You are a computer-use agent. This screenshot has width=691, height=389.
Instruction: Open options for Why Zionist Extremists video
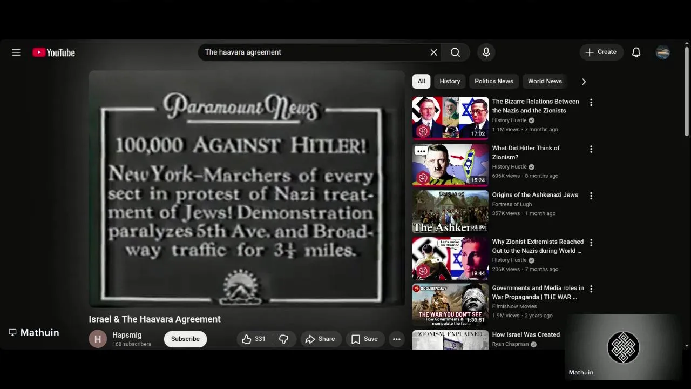pyautogui.click(x=591, y=243)
